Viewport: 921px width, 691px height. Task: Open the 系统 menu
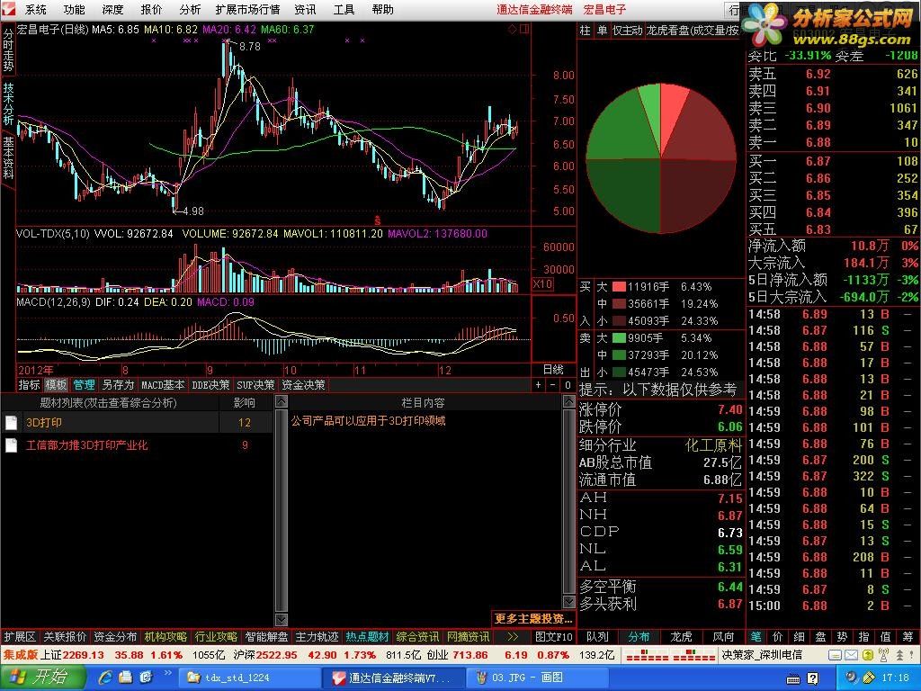[36, 9]
